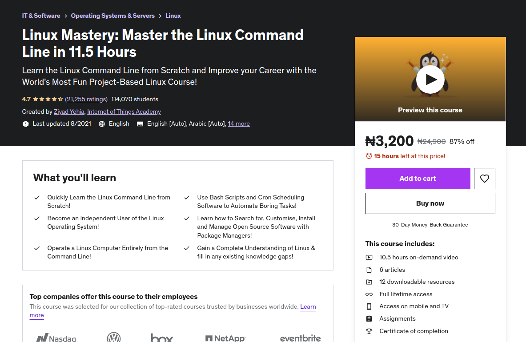Click the breadcrumb chevron after IT & Software
Viewport: 526px width, 342px height.
point(65,16)
